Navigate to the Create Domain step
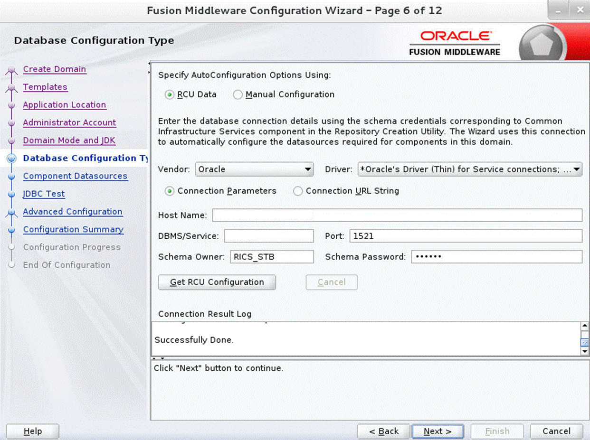The width and height of the screenshot is (590, 440). pos(54,69)
